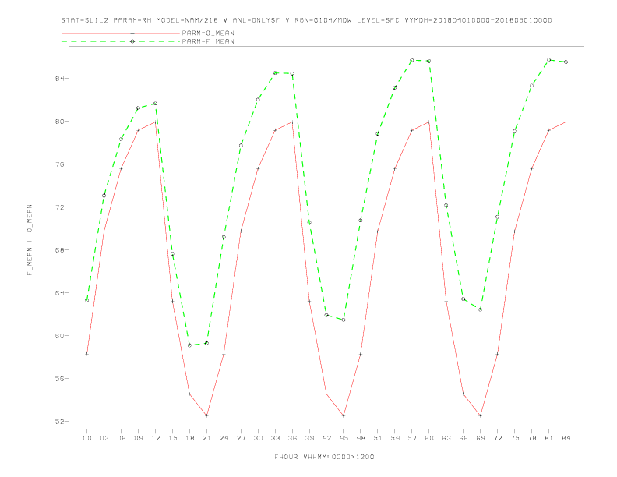
Task: Click x-axis forecast hour label 63
Action: 446,438
